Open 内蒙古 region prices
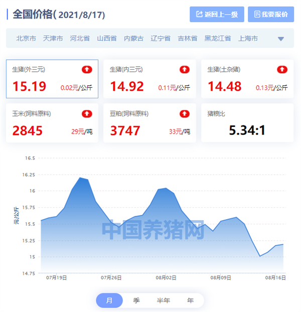 pyautogui.click(x=133, y=38)
